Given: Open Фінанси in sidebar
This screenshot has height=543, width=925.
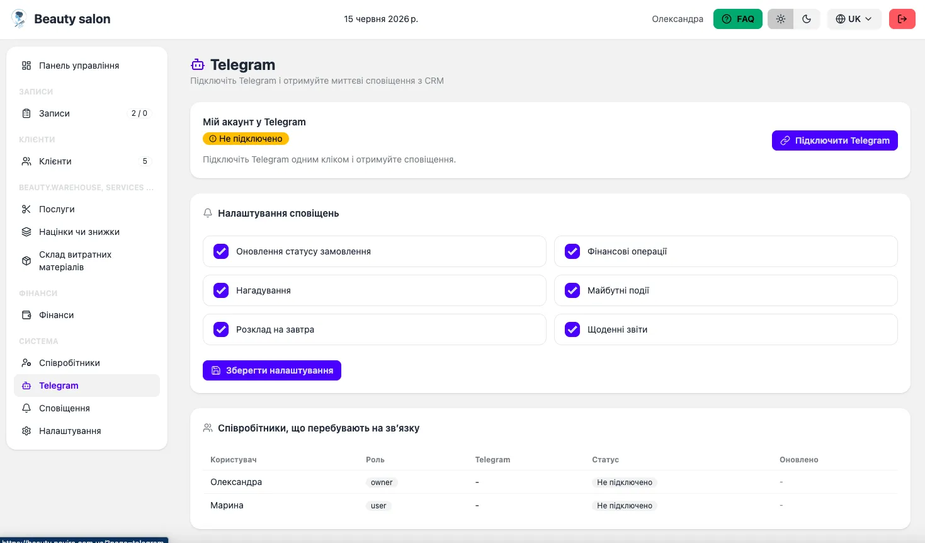Looking at the screenshot, I should pos(87,315).
